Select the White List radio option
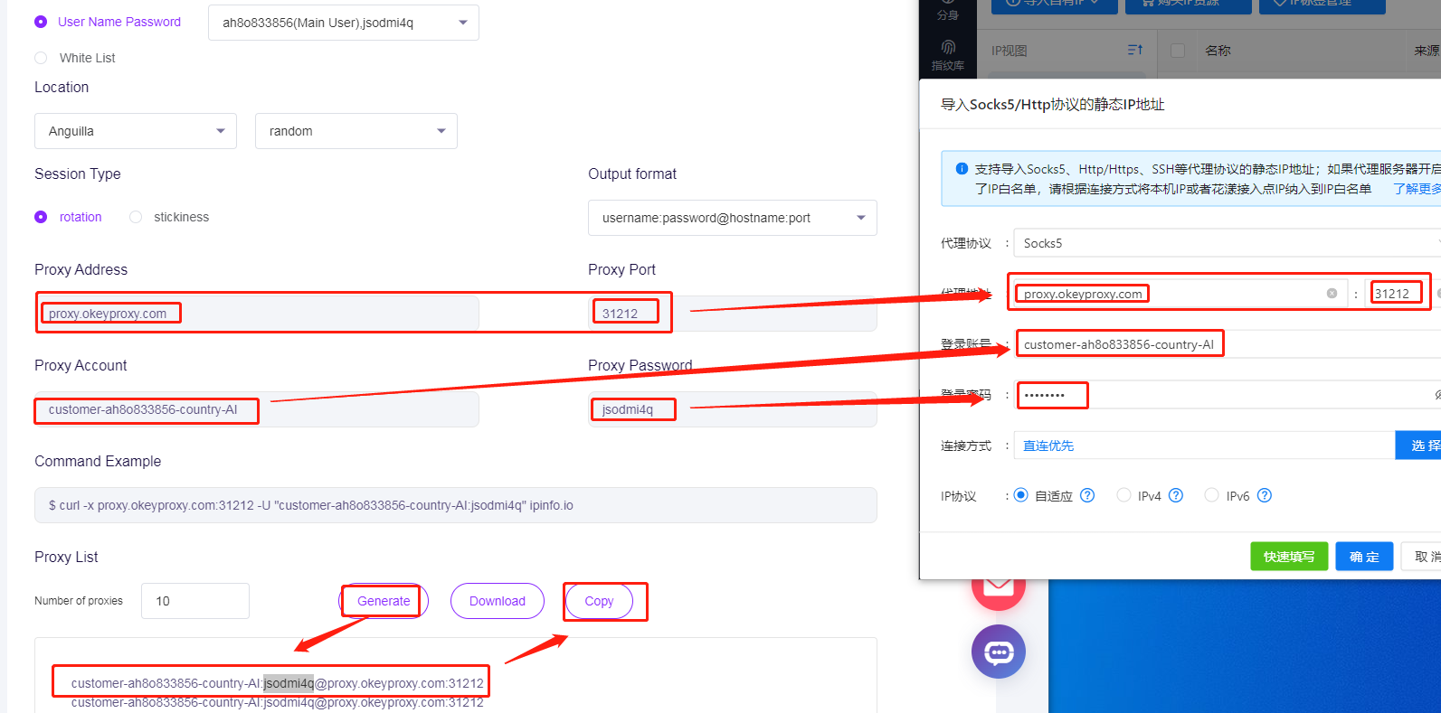 click(41, 58)
